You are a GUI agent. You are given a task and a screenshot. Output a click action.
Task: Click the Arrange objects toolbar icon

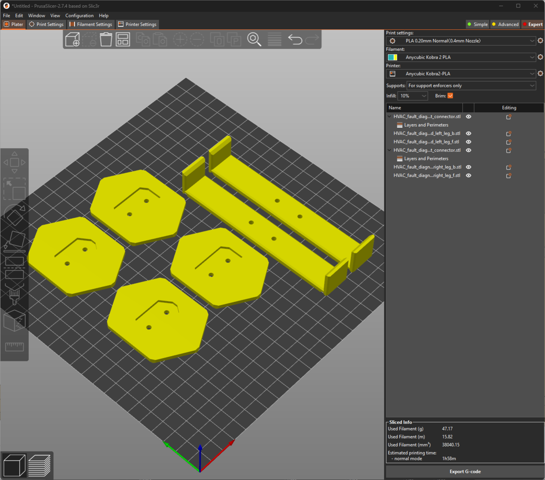(123, 39)
